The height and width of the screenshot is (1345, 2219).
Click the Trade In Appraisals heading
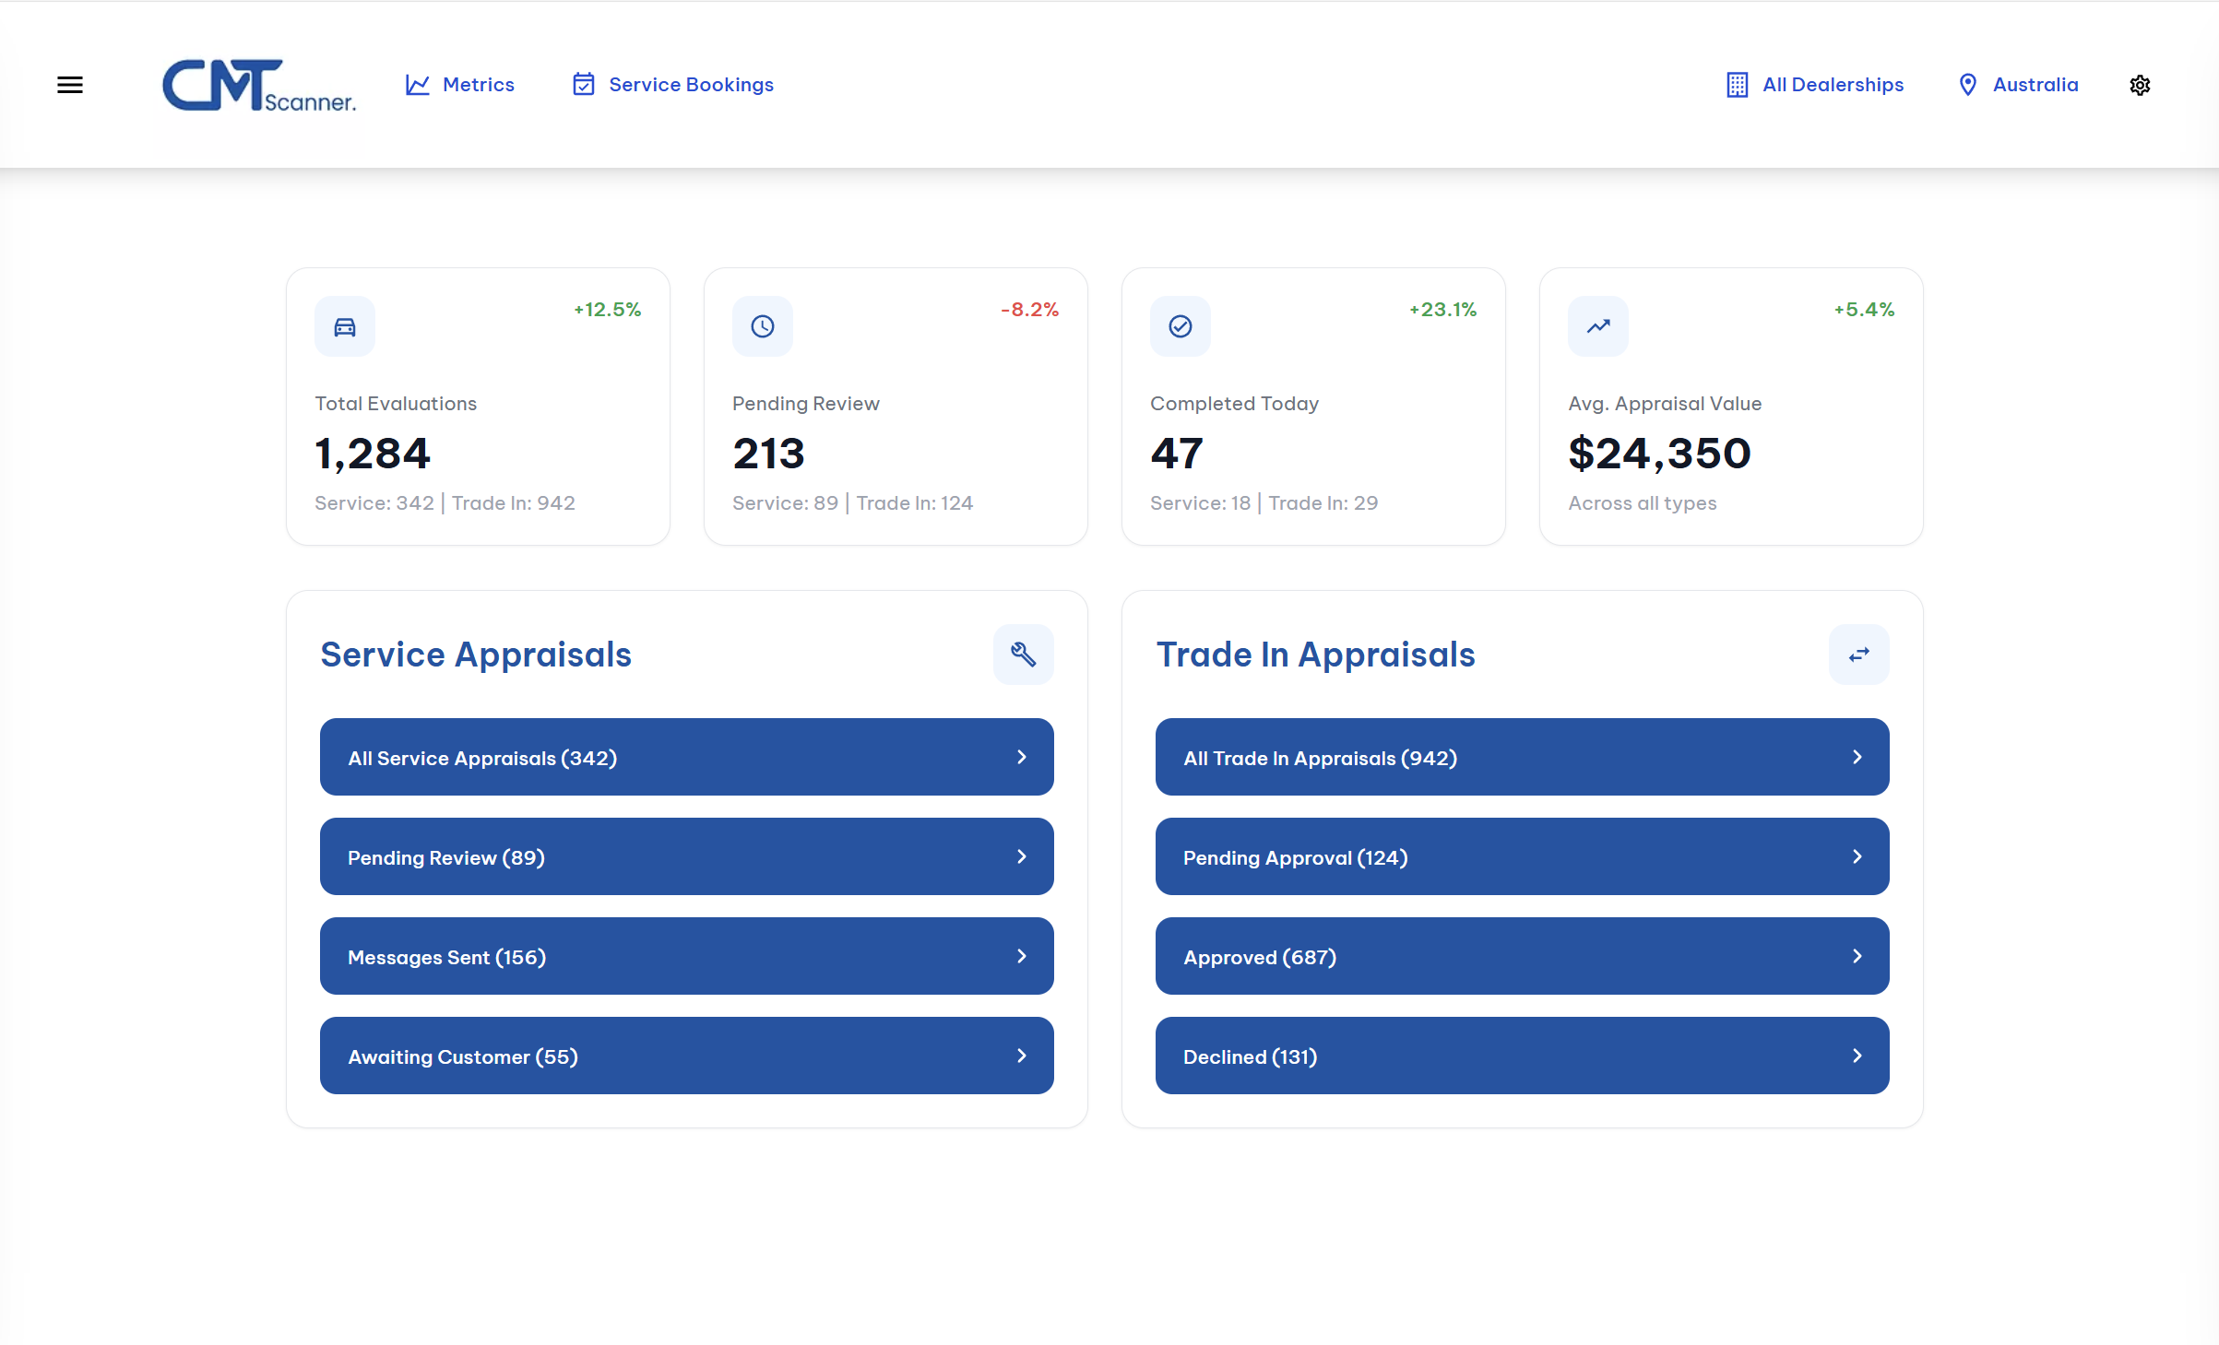click(x=1315, y=655)
